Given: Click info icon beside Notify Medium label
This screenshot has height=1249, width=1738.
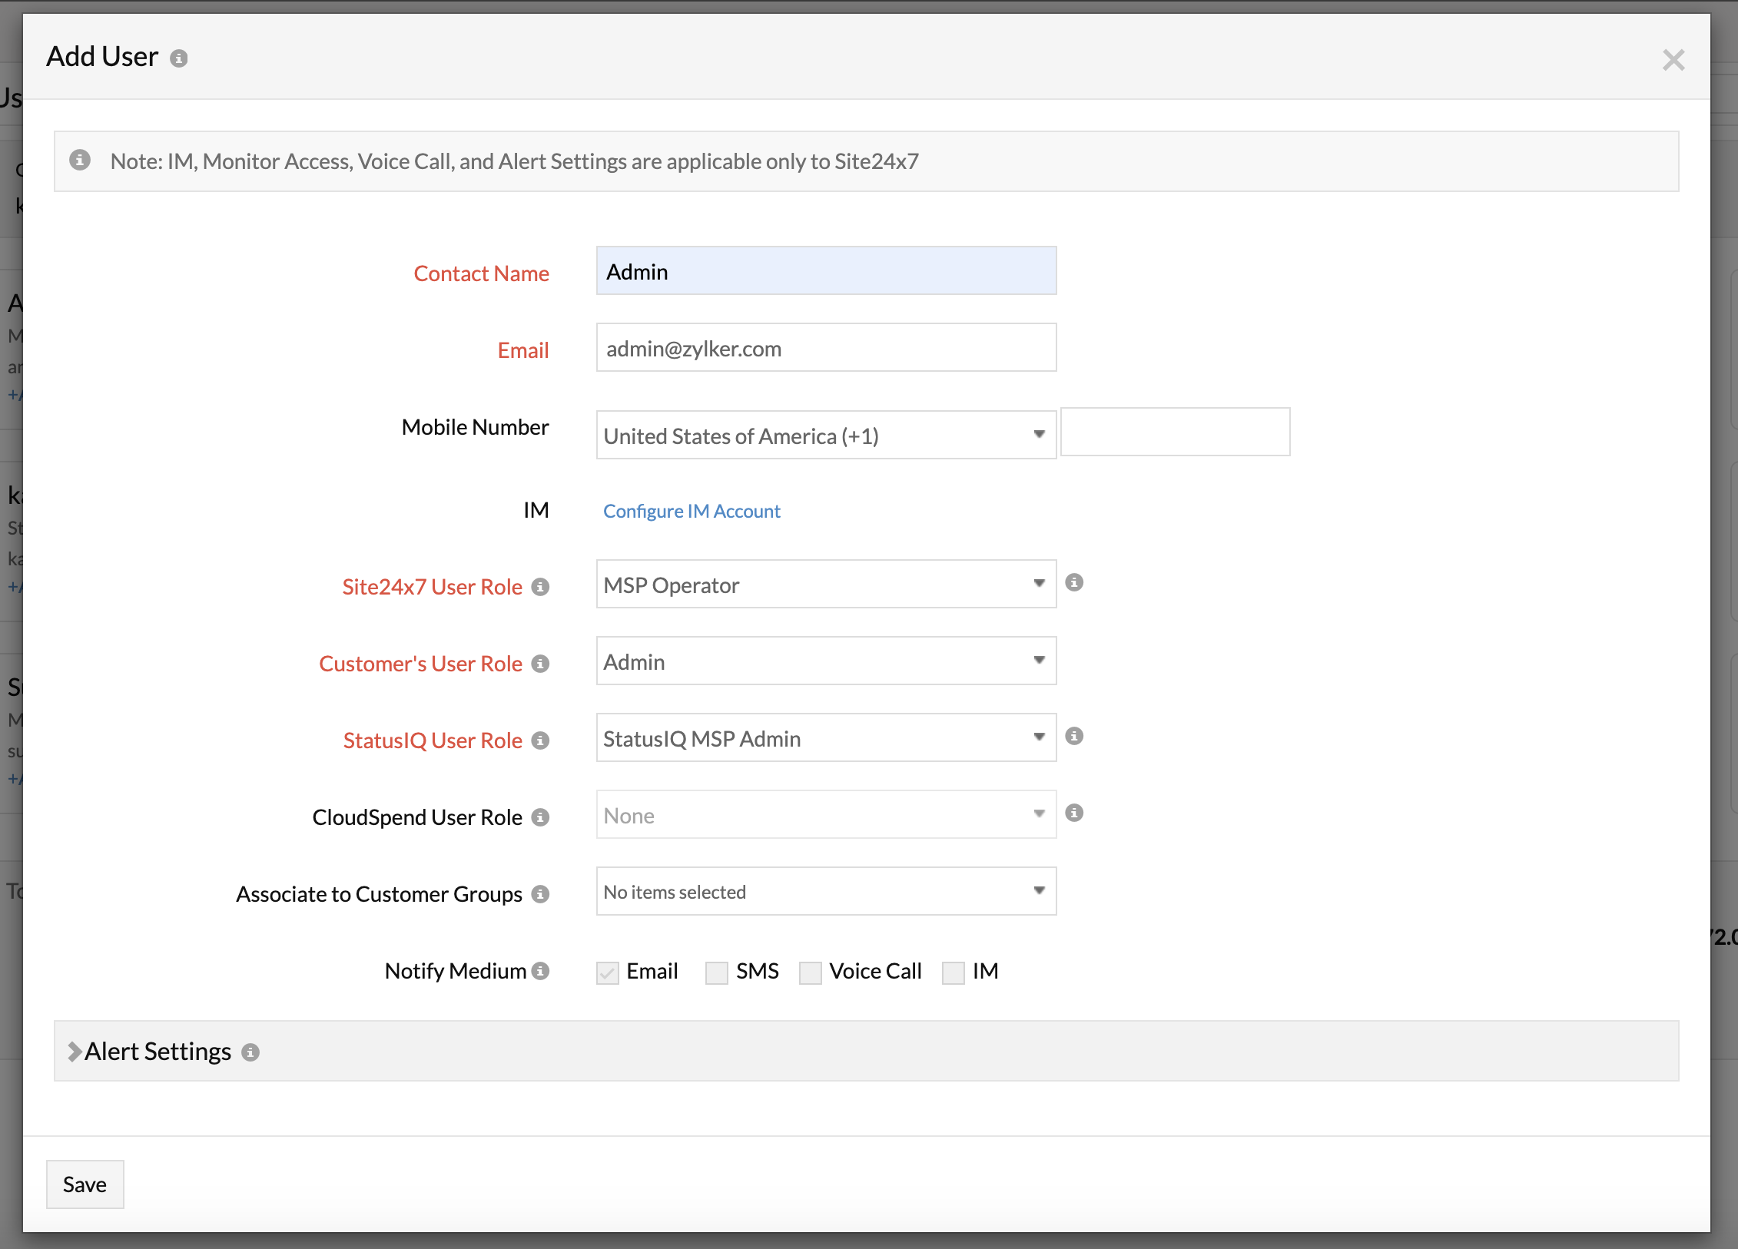Looking at the screenshot, I should (541, 971).
